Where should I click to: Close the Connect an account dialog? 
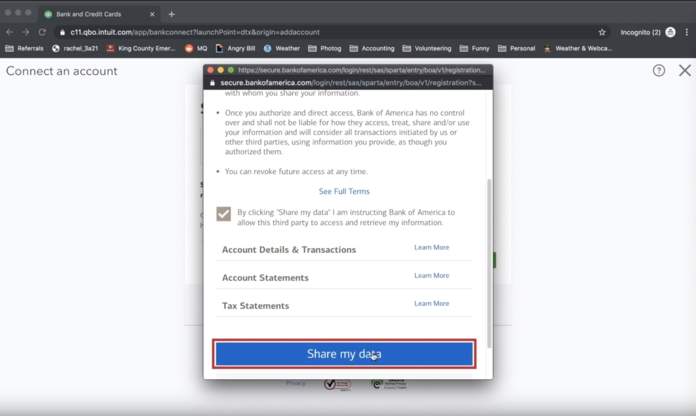point(684,70)
